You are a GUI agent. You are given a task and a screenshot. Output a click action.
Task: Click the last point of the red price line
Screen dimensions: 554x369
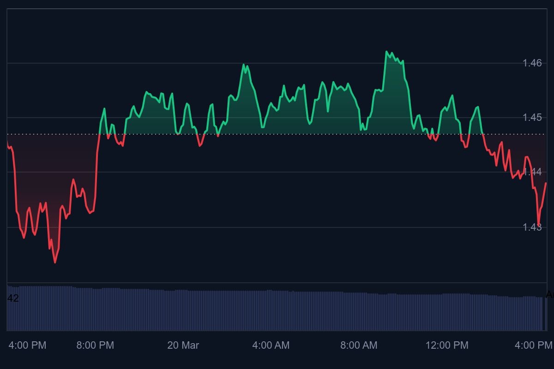click(x=546, y=183)
